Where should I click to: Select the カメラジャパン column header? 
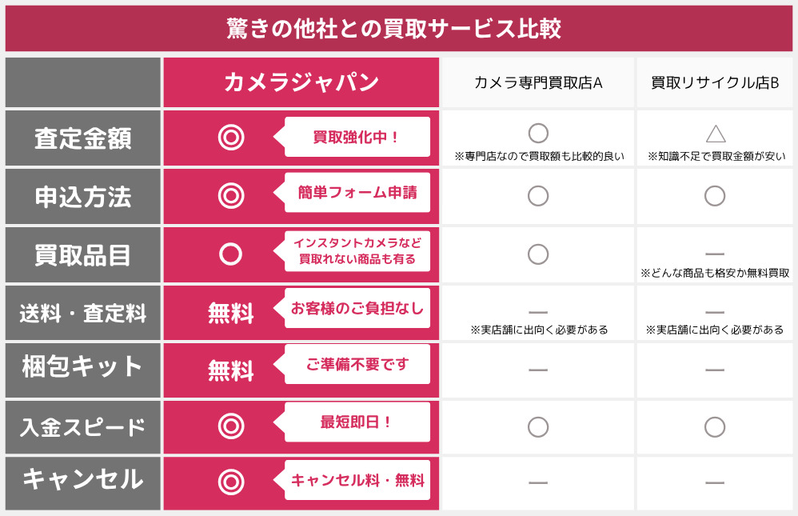coord(301,82)
